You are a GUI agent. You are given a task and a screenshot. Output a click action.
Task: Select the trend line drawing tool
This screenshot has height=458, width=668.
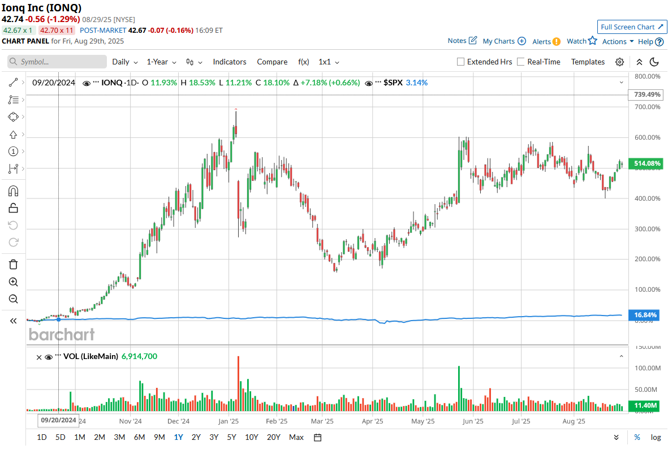pyautogui.click(x=13, y=83)
